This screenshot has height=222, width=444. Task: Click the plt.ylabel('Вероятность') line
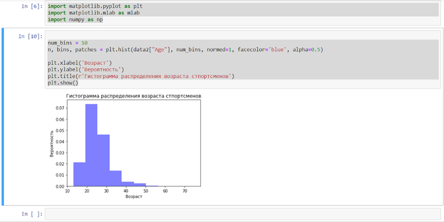[x=86, y=69]
